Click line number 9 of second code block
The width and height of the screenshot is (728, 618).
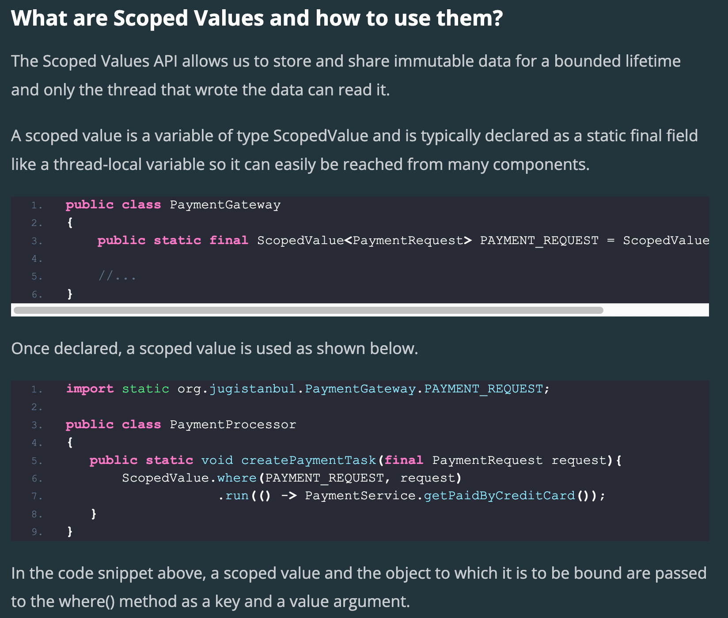[x=37, y=532]
